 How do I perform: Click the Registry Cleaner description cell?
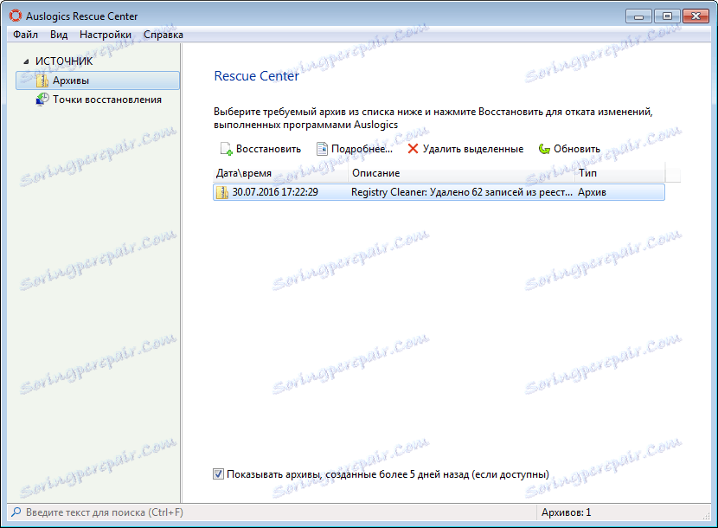[462, 192]
